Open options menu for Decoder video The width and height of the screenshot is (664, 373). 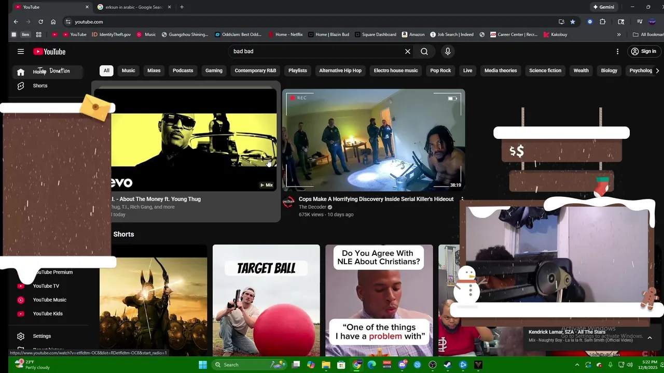(462, 199)
